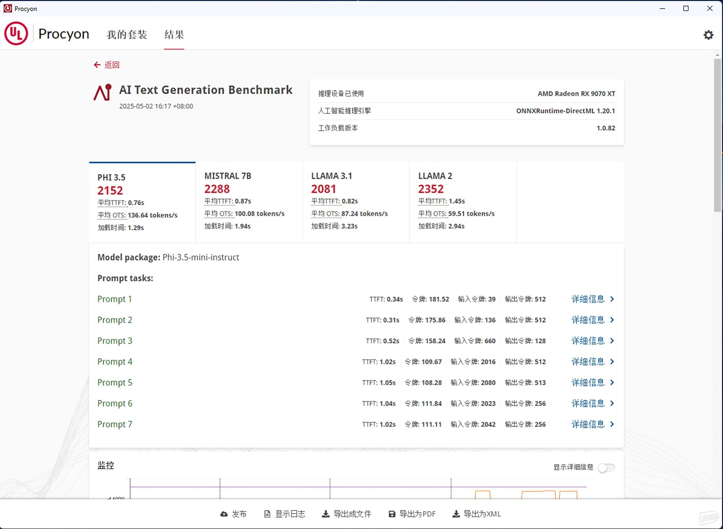
Task: Click the 导出为PDF button
Action: [x=412, y=514]
